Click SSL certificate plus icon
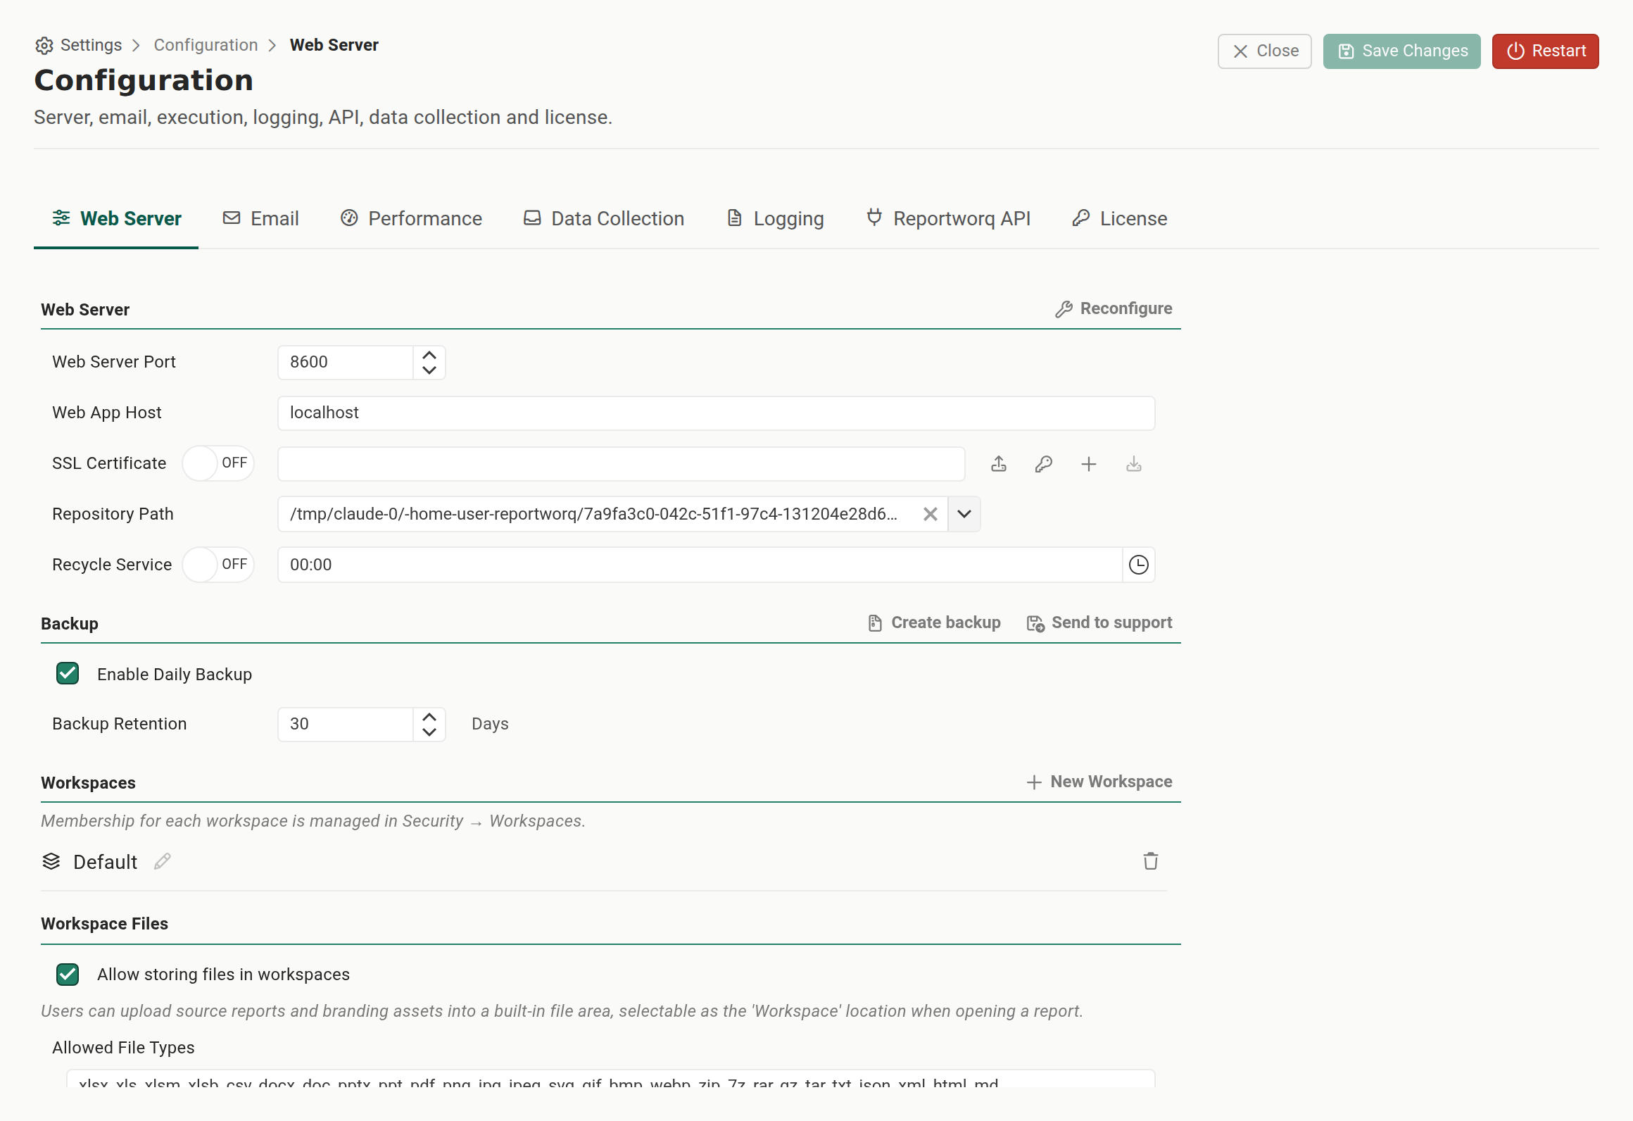 [1088, 464]
